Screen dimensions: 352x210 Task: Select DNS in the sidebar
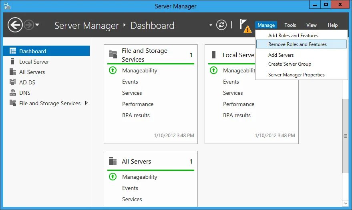[46, 92]
